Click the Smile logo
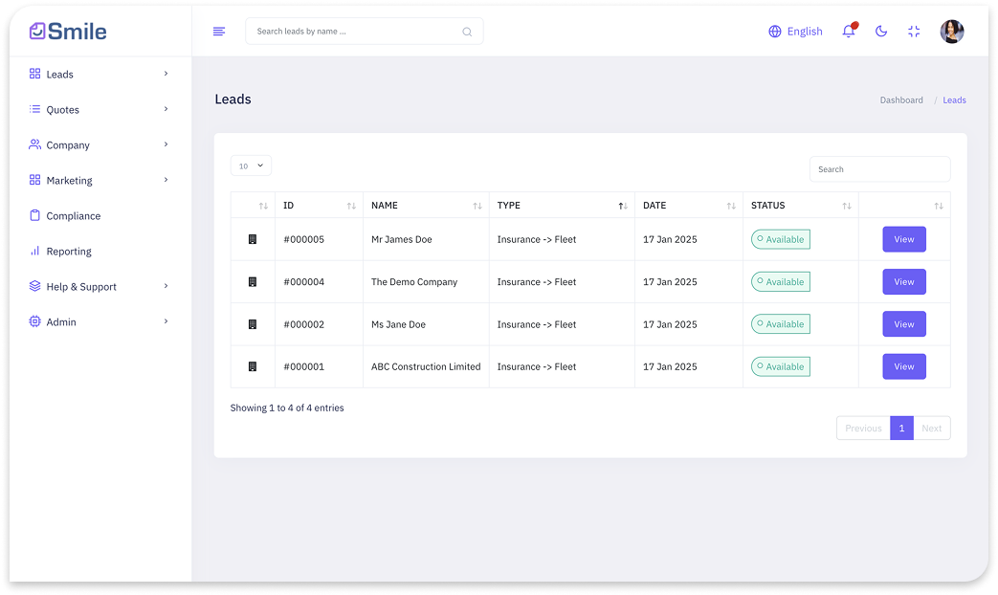Viewport: 998px width, 595px height. [x=68, y=31]
